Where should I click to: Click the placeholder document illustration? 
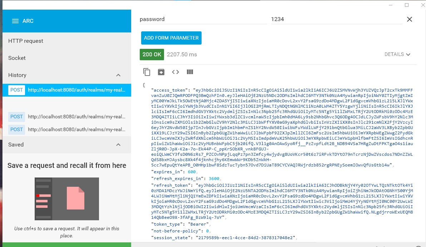[66, 199]
